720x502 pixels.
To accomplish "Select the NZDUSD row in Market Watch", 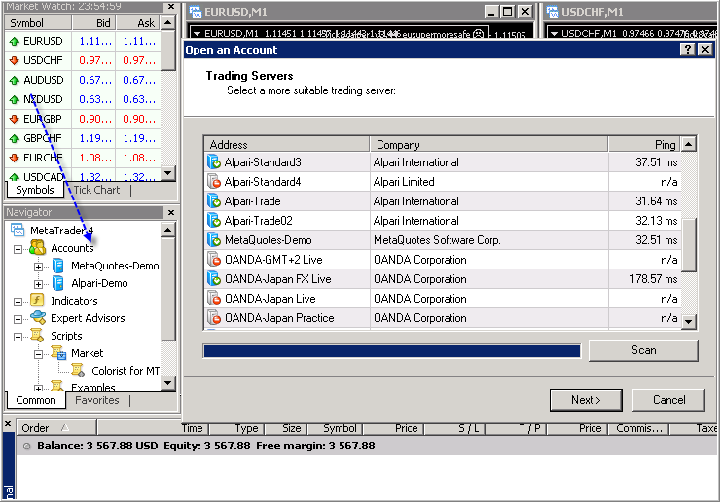I will 83,99.
